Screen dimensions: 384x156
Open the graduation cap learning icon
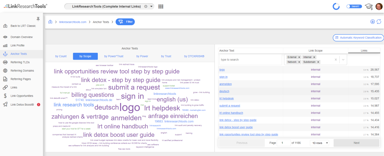pyautogui.click(x=368, y=6)
